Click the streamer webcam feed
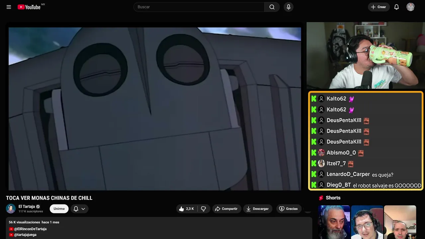Viewport: 425px width, 239px height. tap(366, 55)
